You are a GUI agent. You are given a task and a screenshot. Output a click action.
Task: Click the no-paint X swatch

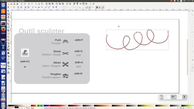[7, 106]
